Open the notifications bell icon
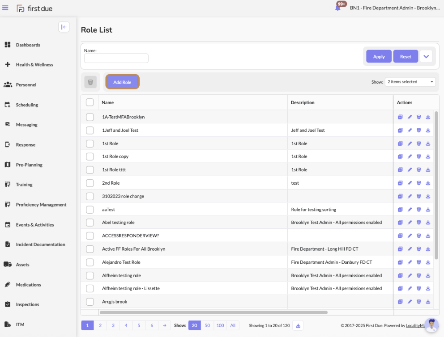 338,8
